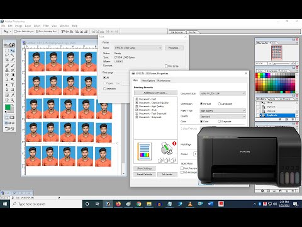Image resolution: width=302 pixels, height=227 pixels.
Task: Click the Windows Start button
Action: click(x=5, y=204)
